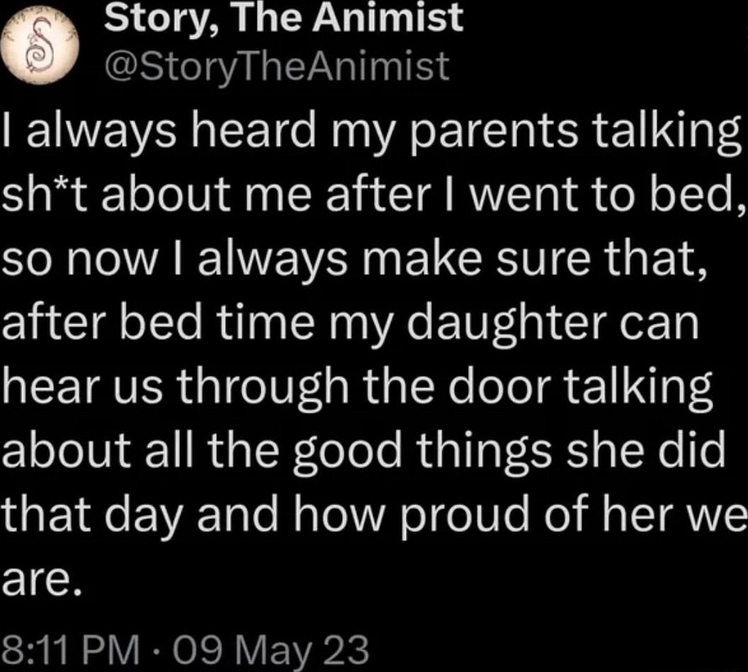
Task: Click the display name Story, The Animist
Action: (x=284, y=18)
